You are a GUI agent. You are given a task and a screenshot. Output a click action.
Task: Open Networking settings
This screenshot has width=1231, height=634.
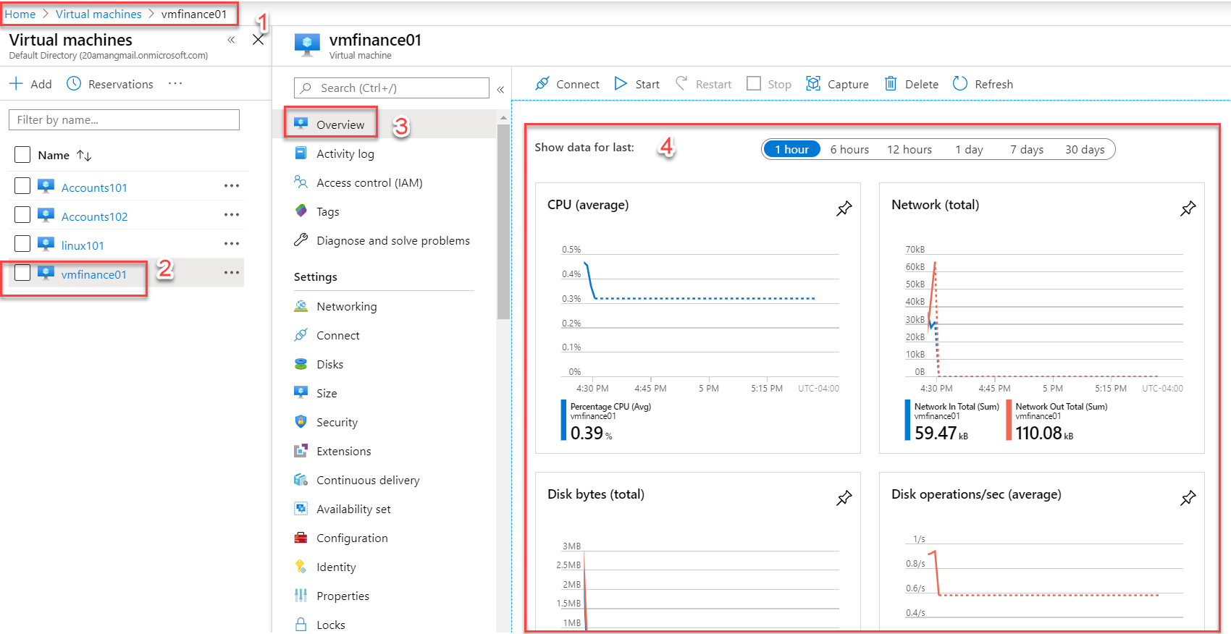[x=346, y=306]
